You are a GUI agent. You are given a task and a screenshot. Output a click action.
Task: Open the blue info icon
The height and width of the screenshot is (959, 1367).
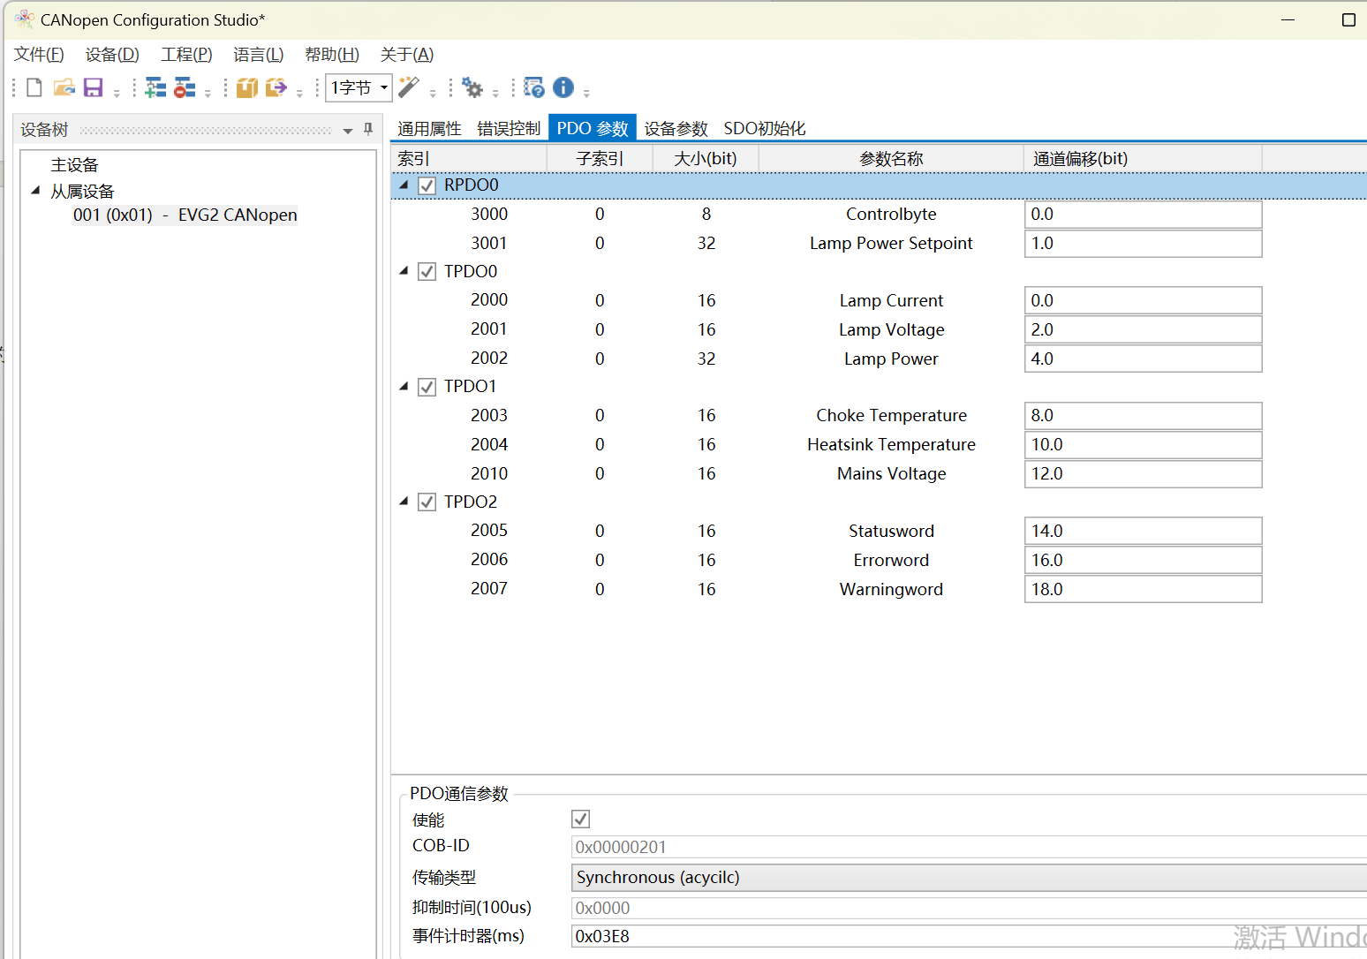point(563,87)
